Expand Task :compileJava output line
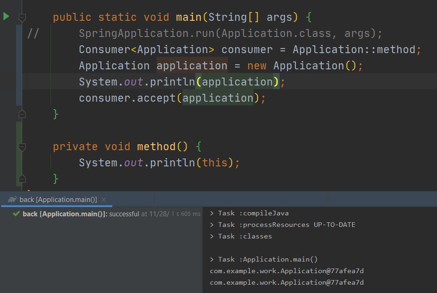The height and width of the screenshot is (293, 437). click(250, 213)
